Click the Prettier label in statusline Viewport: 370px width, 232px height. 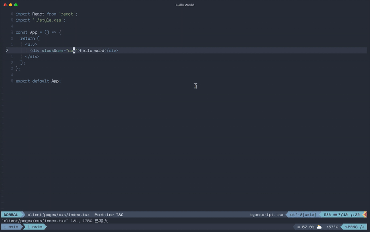(x=104, y=215)
